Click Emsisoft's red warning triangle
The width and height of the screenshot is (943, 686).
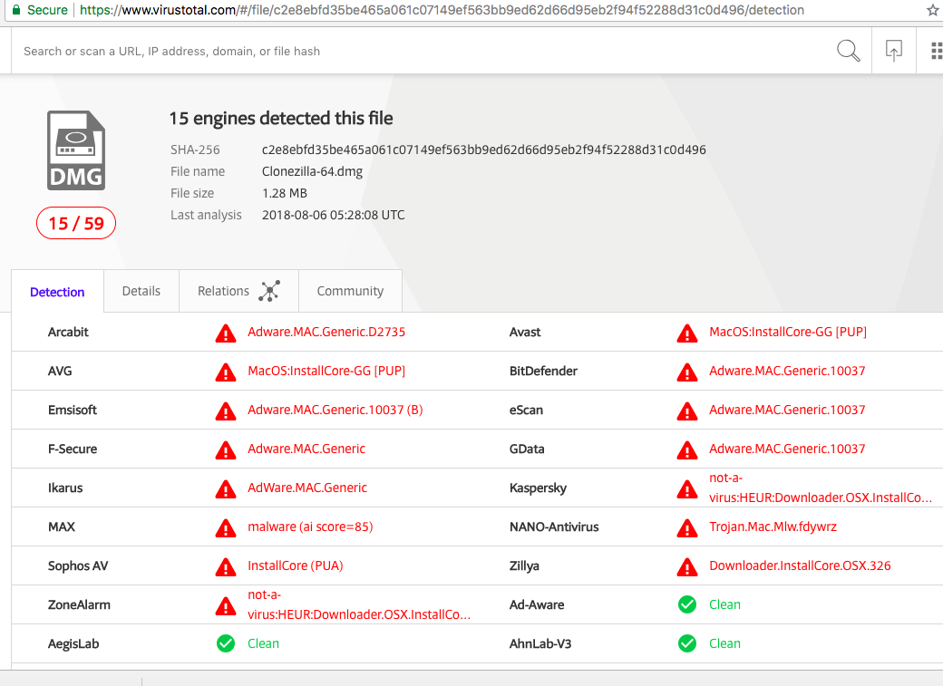click(x=226, y=411)
